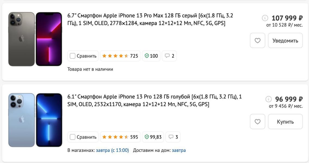
Task: Open star rating 725 for iPhone 13 Pro Max
Action: 120,56
